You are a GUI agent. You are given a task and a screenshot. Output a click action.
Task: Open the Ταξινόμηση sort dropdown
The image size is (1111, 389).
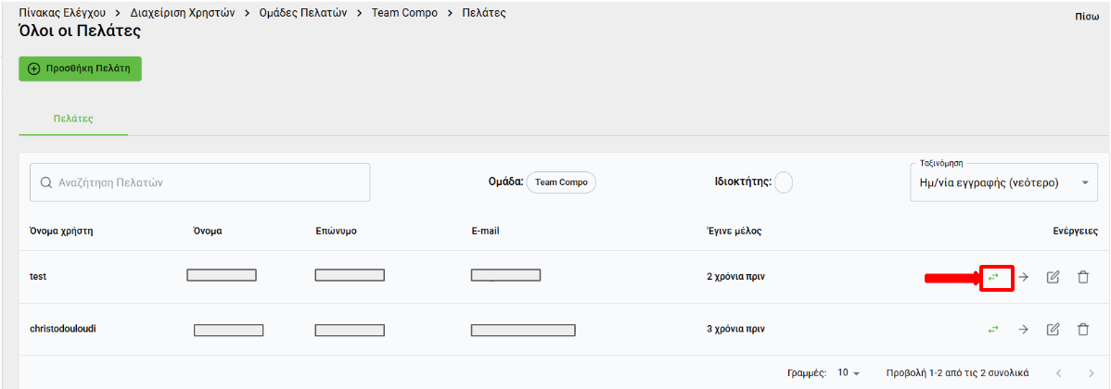1003,182
